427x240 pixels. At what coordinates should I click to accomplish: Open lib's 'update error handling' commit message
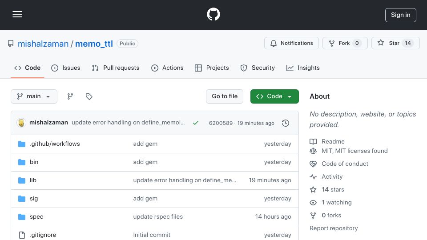click(x=185, y=180)
